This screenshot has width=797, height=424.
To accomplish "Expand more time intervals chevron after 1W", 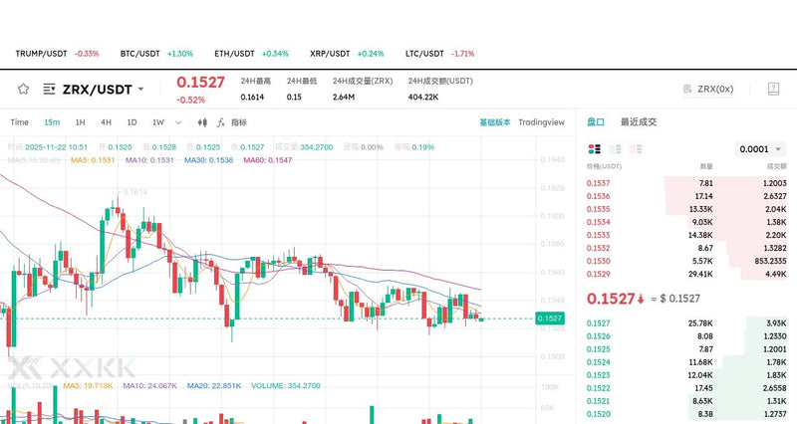I will pos(179,122).
